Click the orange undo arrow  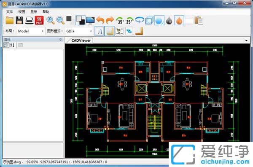click(x=100, y=20)
